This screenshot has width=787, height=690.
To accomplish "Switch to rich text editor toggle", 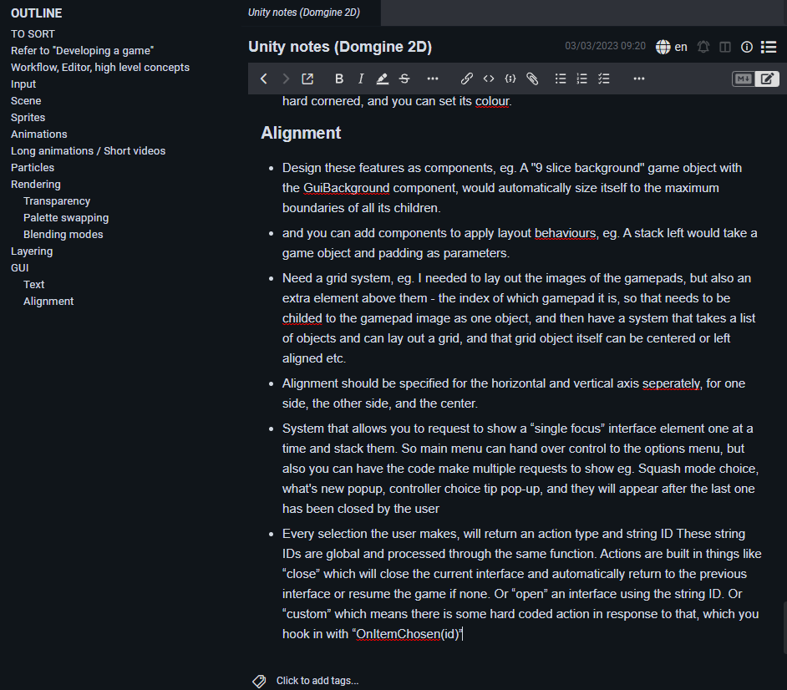I will tap(767, 79).
